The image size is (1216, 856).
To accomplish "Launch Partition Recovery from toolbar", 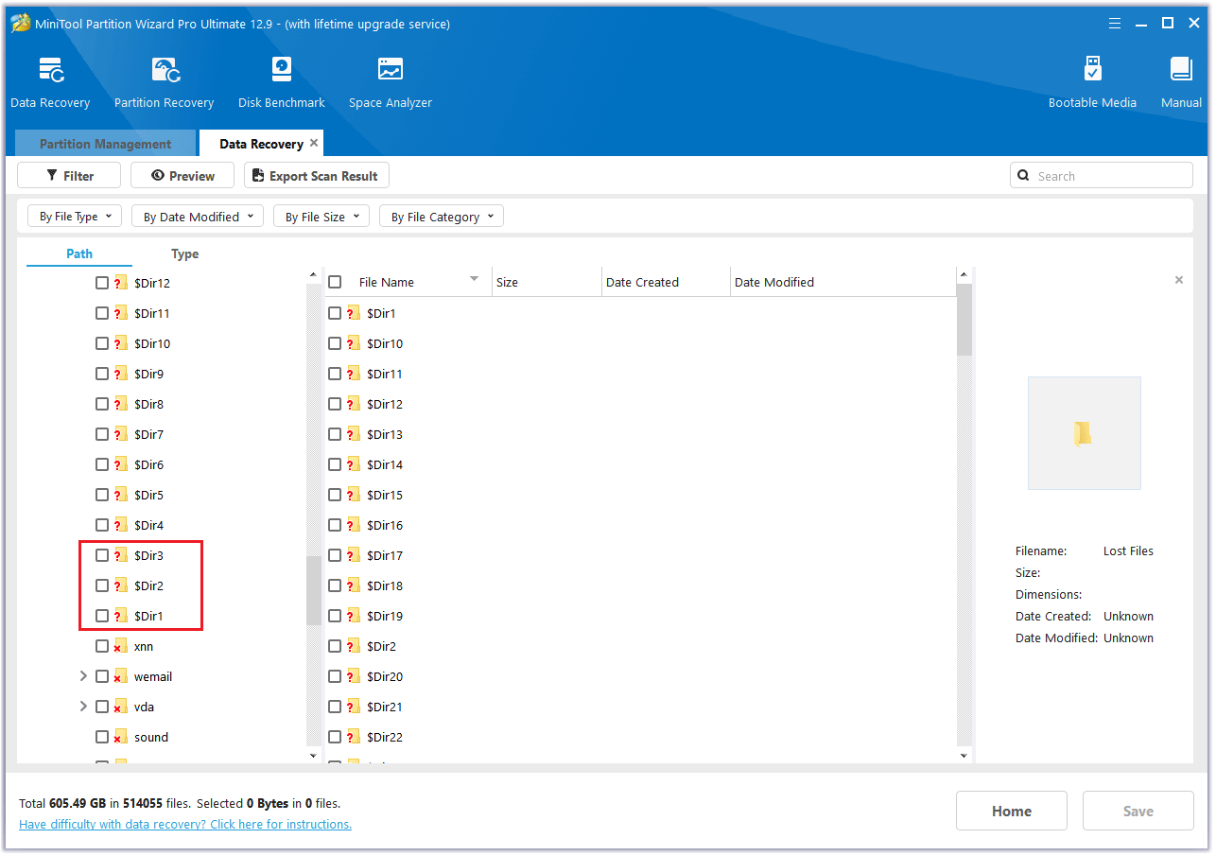I will 165,70.
